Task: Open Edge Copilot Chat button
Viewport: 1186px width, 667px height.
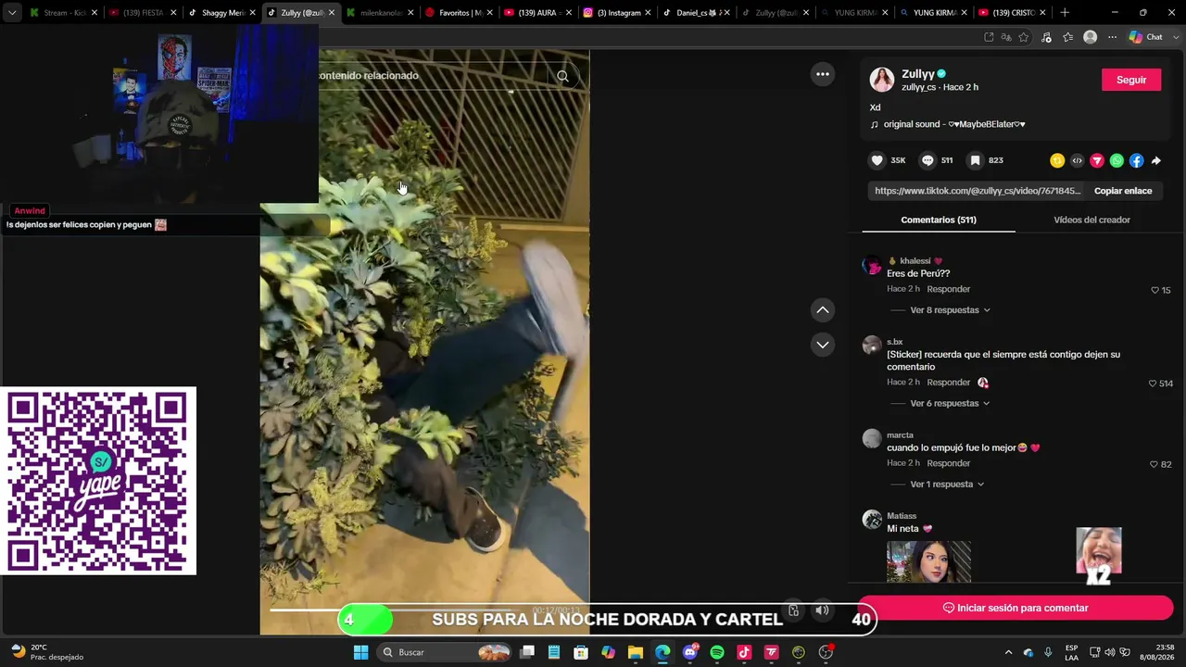Action: pos(1146,37)
